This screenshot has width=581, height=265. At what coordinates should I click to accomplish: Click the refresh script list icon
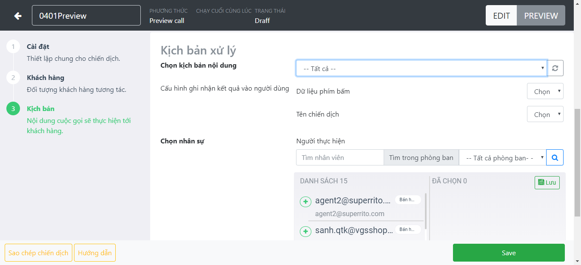tap(555, 68)
